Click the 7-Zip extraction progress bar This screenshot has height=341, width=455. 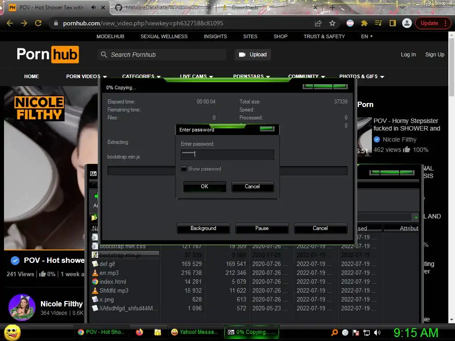click(227, 171)
